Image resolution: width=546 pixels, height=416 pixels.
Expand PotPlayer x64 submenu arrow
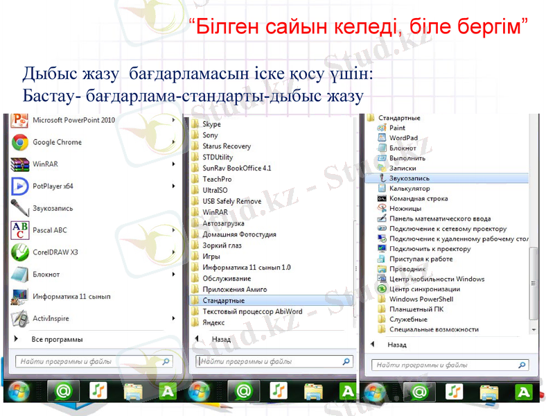pyautogui.click(x=173, y=186)
